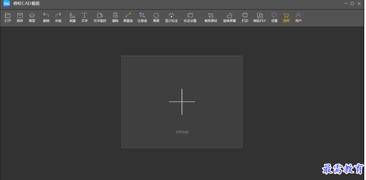Viewport: 366px width, 180px height.
Task: Maximize the 傲软CAD看图 window
Action: pos(353,4)
